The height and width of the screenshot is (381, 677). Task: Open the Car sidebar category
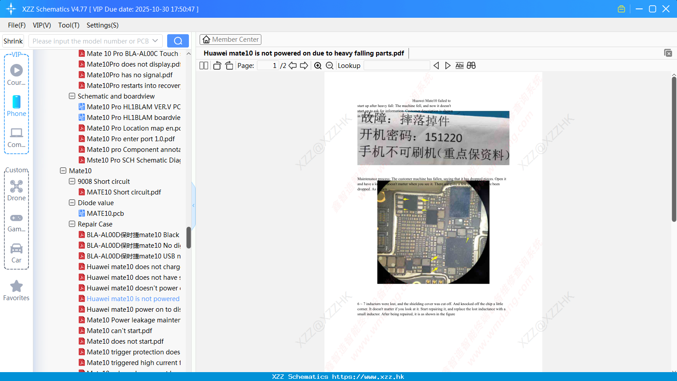pos(16,253)
